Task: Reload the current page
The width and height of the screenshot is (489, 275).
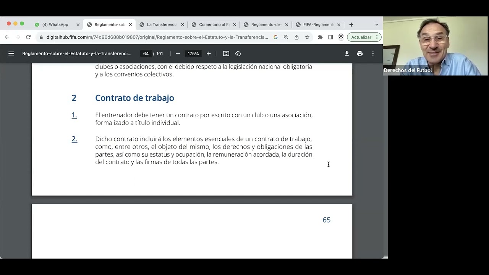Action: (28, 37)
